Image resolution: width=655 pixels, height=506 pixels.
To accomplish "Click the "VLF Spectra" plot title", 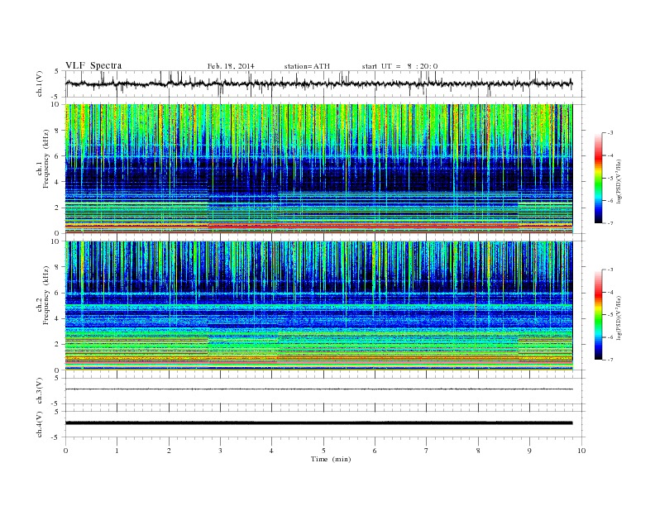I will pos(93,65).
